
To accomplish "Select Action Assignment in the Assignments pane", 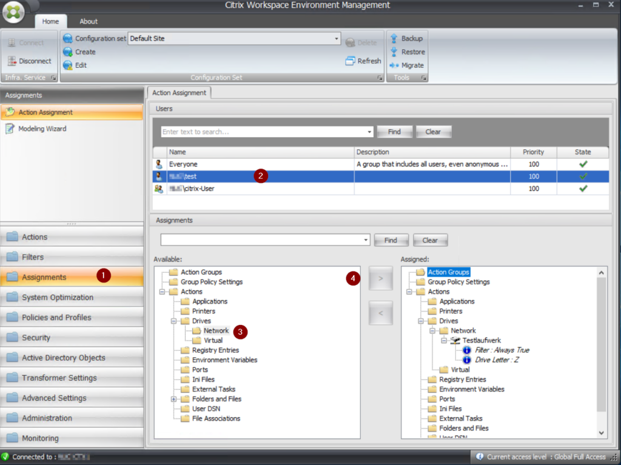I will (x=72, y=113).
